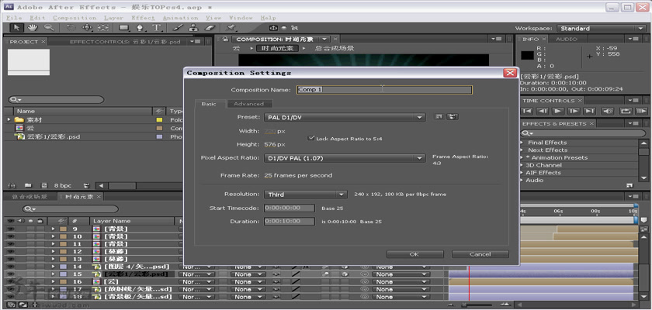Open the Workspace dropdown showing Standard
The image size is (652, 310).
click(x=602, y=28)
